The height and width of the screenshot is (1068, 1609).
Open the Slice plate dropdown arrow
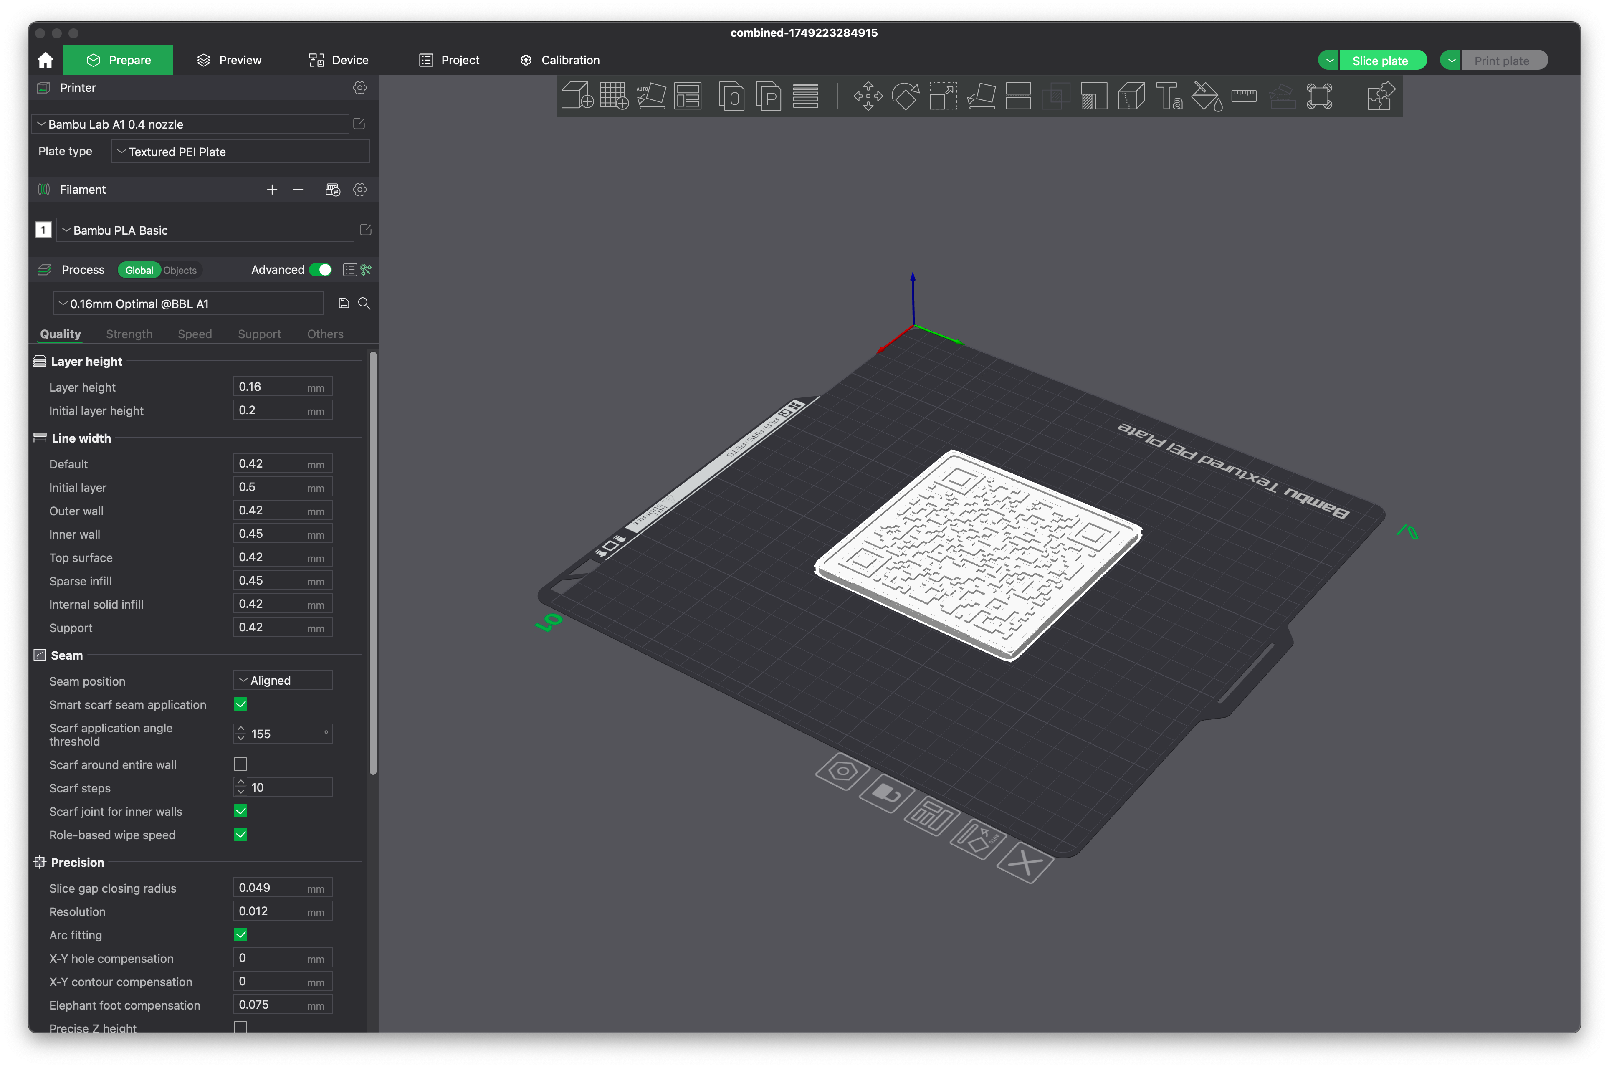[x=1328, y=61]
